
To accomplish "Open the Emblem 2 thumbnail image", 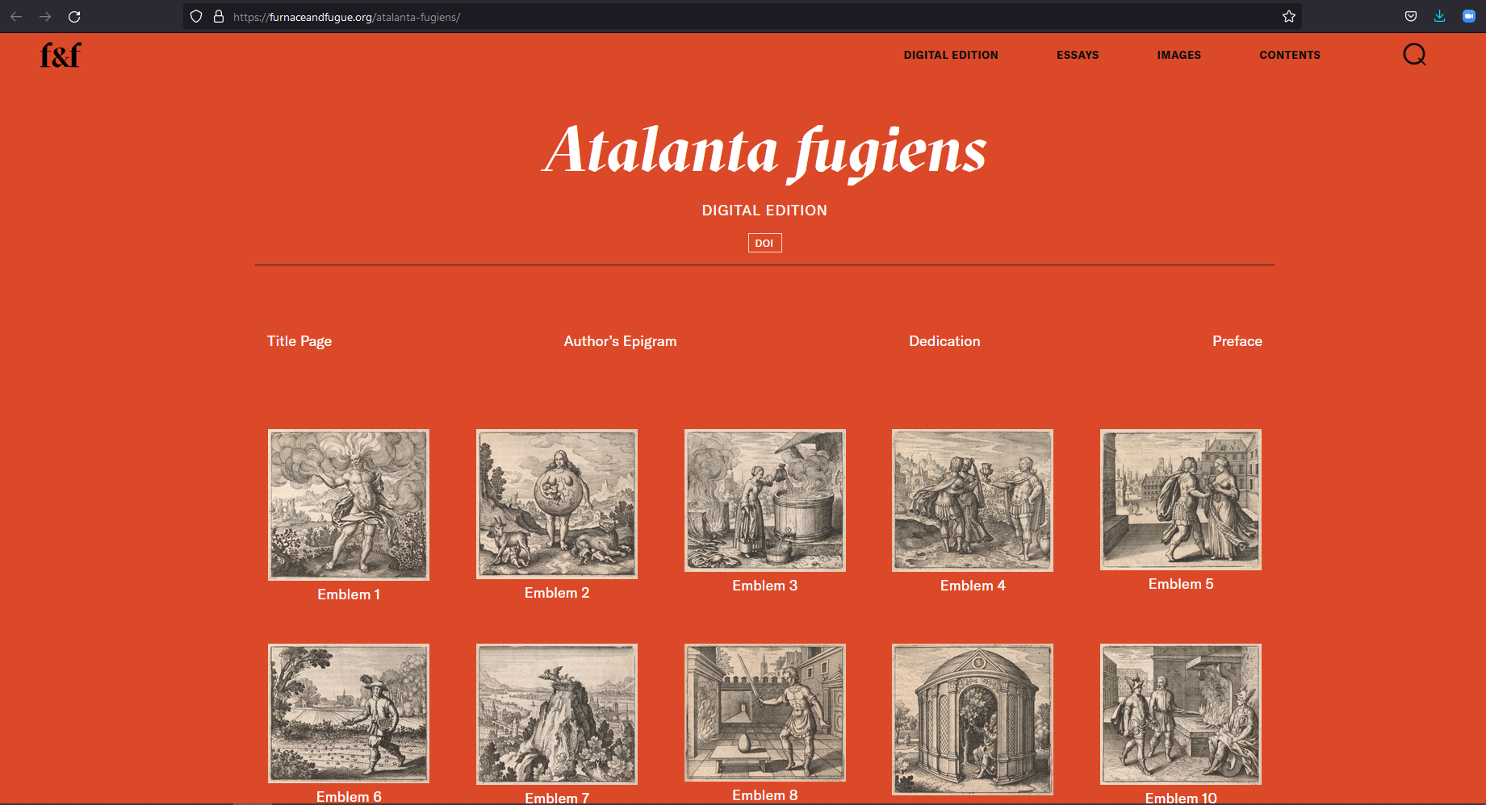I will tap(557, 504).
